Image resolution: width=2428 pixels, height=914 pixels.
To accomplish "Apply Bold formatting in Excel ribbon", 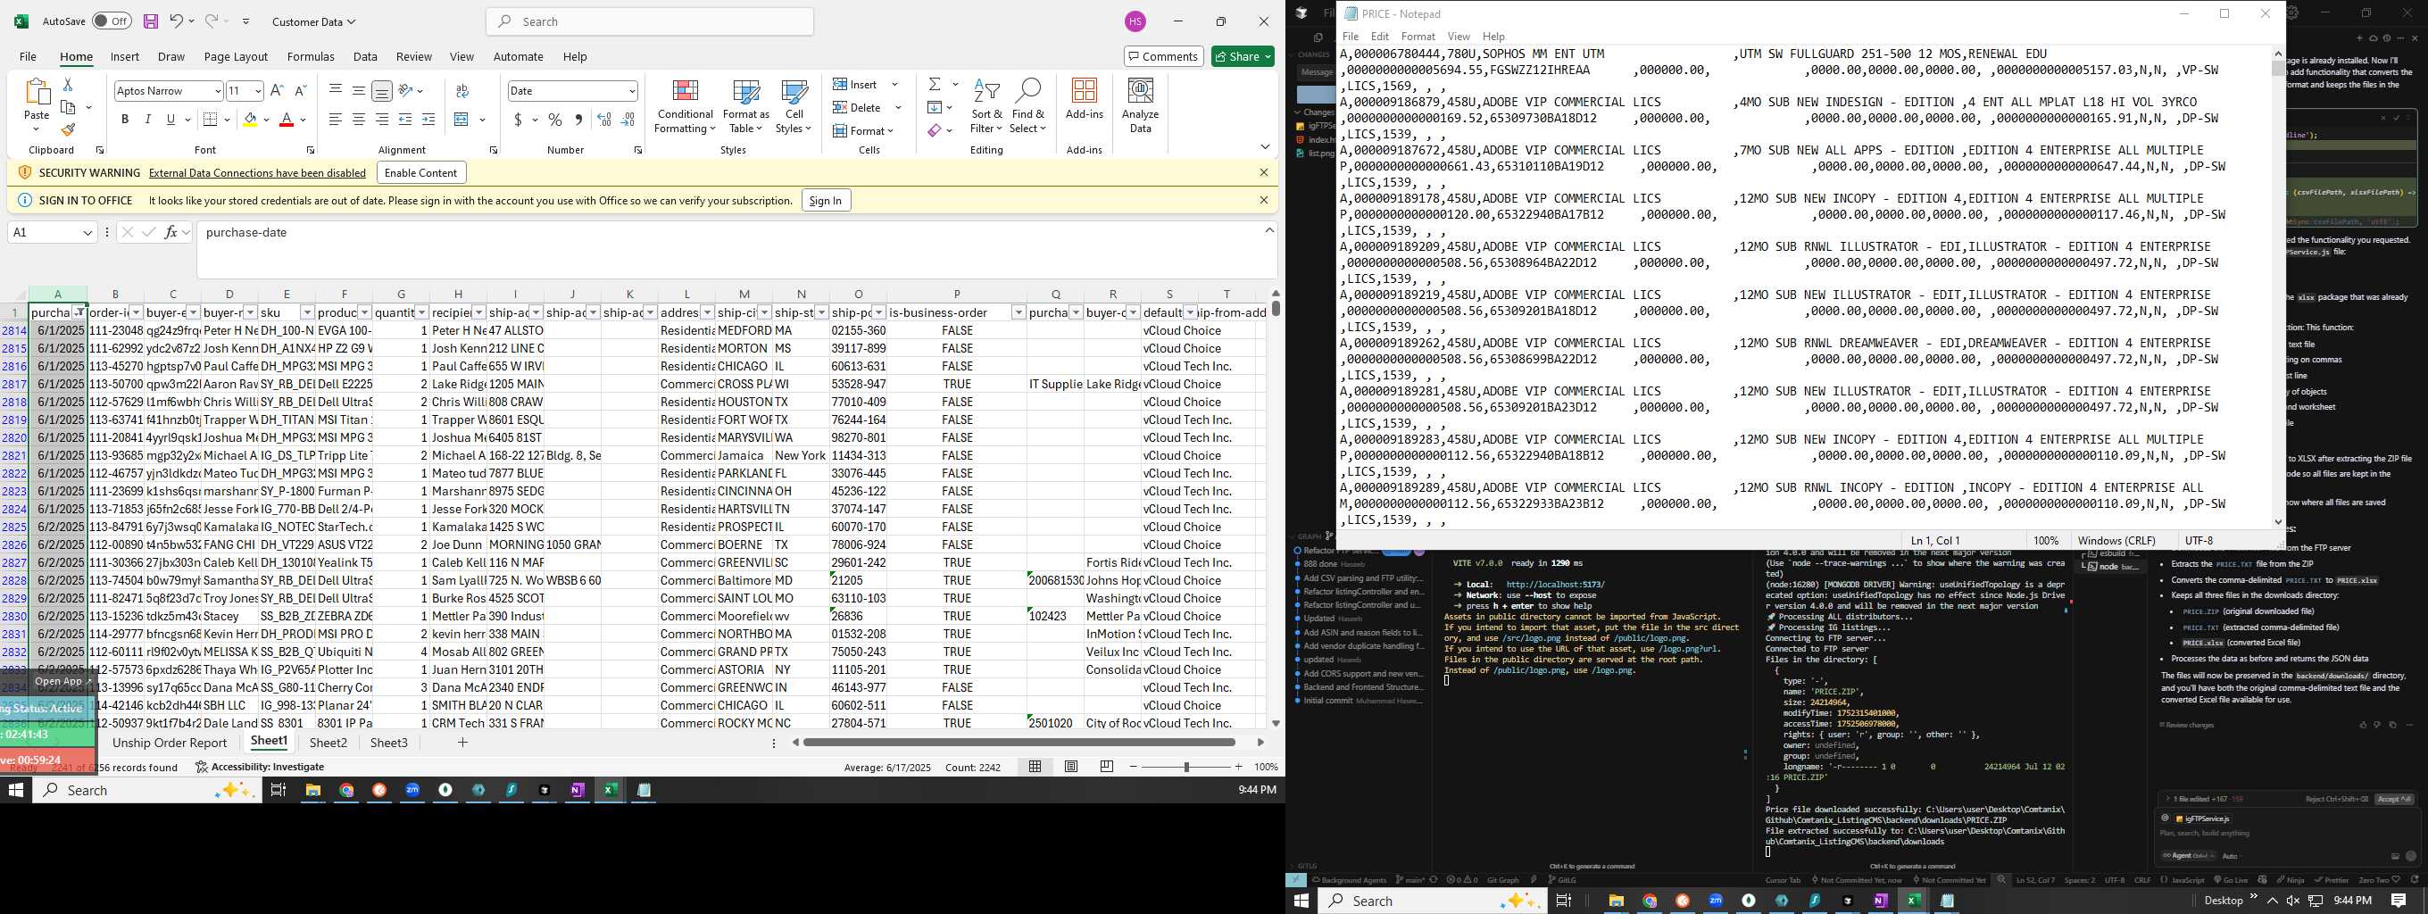I will 124,120.
